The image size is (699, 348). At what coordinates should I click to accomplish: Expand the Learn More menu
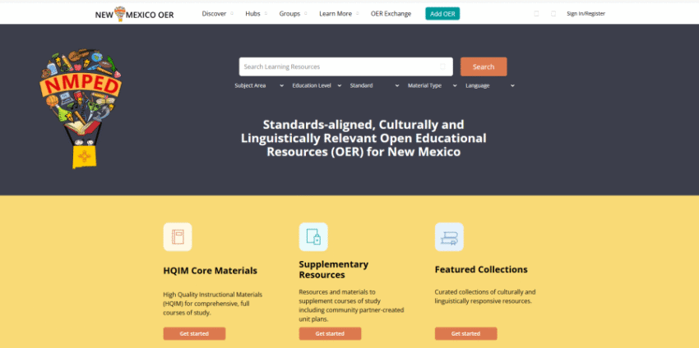(x=339, y=13)
